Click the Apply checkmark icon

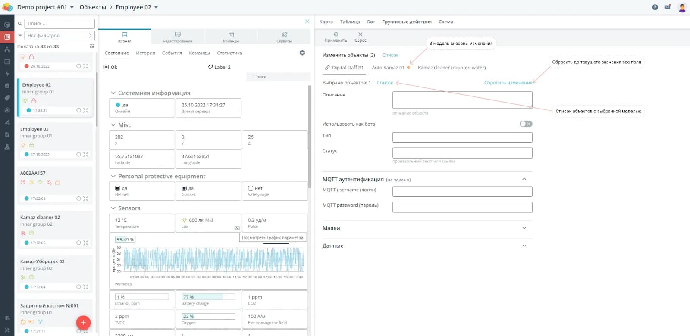coord(336,34)
